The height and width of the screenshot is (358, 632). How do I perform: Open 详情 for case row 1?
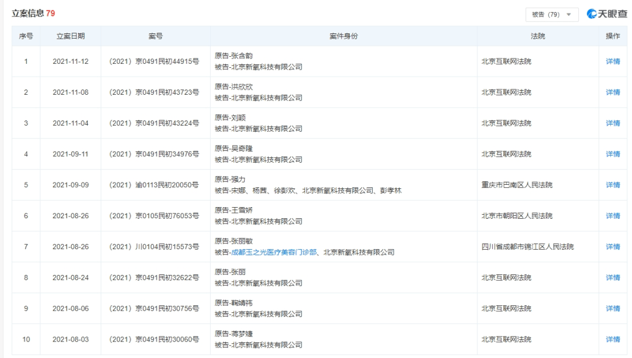(613, 61)
